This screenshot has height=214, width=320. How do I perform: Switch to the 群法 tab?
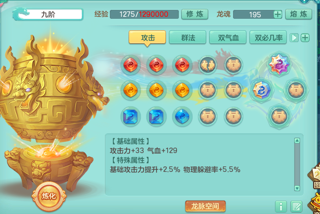click(x=187, y=37)
